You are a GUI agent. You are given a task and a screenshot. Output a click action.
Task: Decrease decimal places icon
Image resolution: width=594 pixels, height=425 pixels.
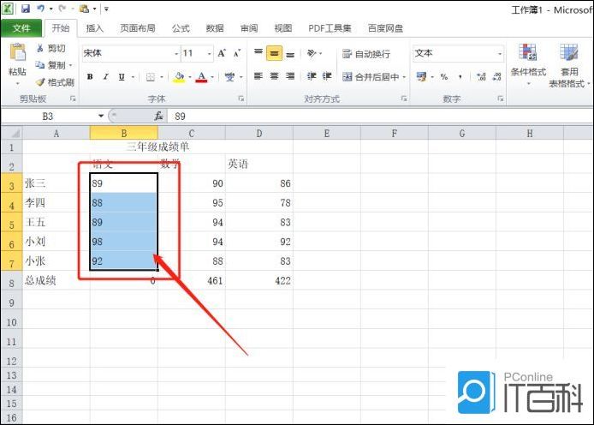(497, 77)
